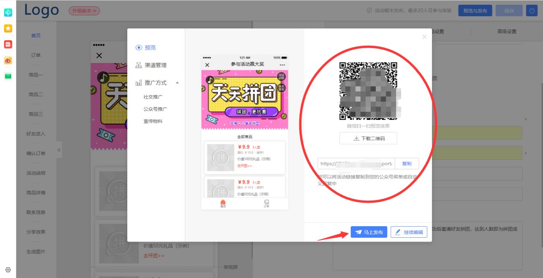Image resolution: width=543 pixels, height=278 pixels.
Task: Click the QR code image
Action: pos(369,91)
